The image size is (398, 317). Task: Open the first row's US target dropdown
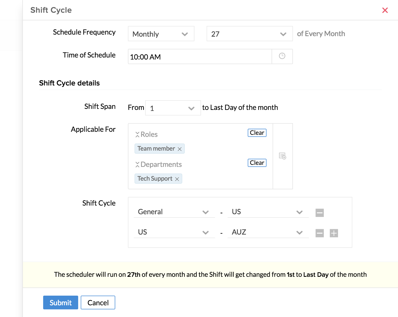point(268,212)
